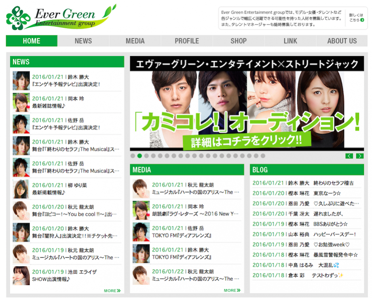Select the first slideshow pagination dot

133,156
